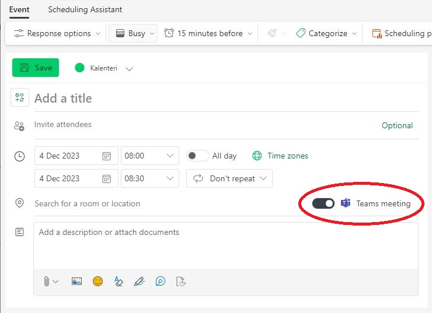
Task: Click the speech bubble search icon
Action: (x=161, y=281)
